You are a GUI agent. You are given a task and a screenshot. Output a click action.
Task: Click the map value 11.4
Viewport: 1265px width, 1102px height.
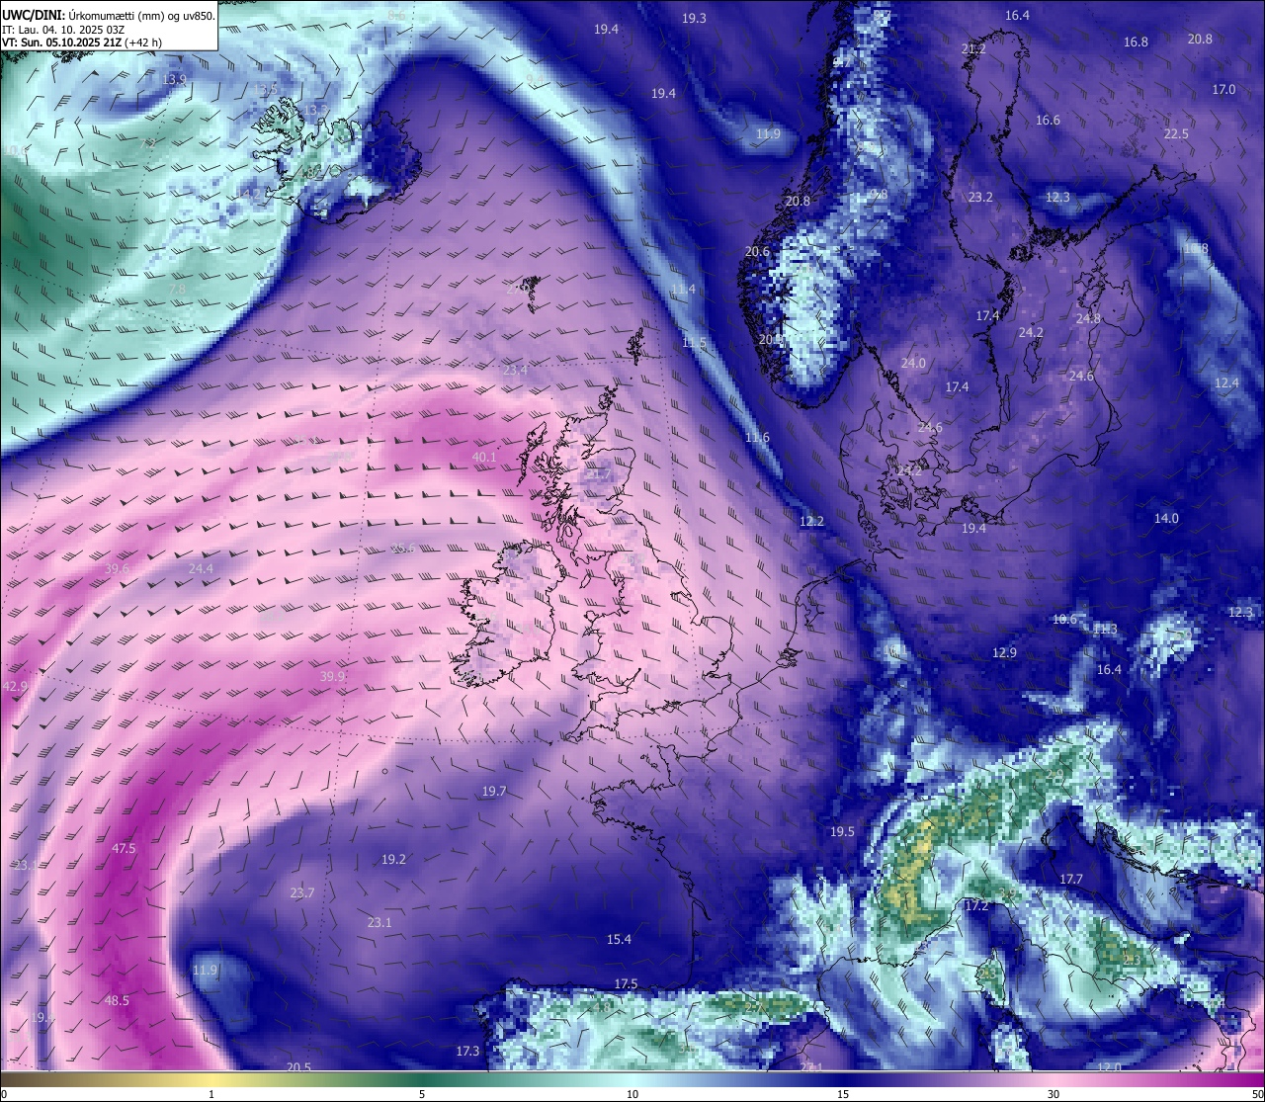(x=683, y=289)
